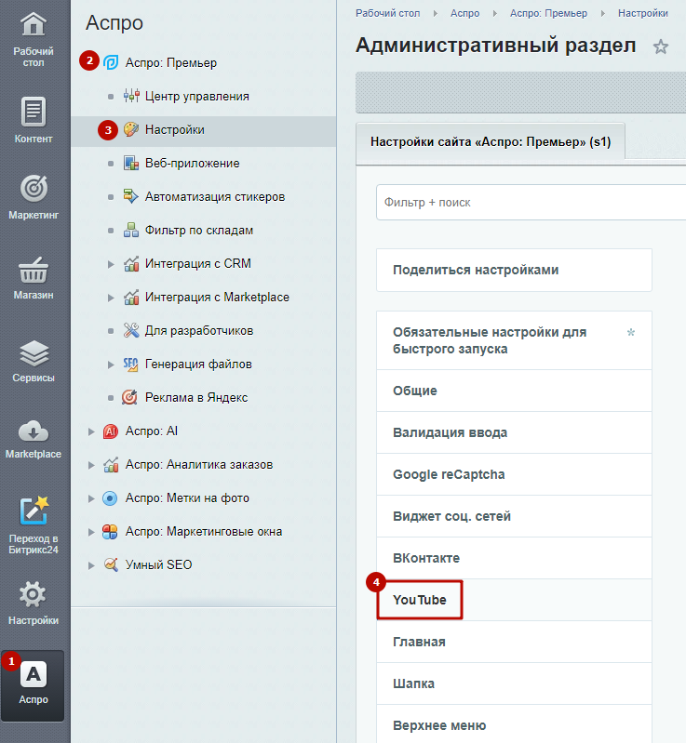Open Обязательные настройки для быстрого запуска
The height and width of the screenshot is (743, 686).
[x=514, y=340]
